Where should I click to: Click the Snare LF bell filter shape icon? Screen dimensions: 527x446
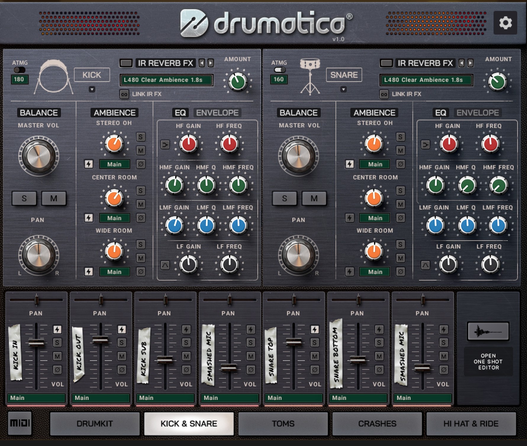tap(425, 265)
